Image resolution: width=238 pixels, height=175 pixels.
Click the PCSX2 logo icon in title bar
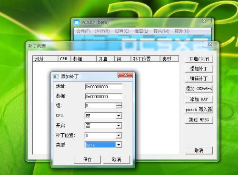77,23
